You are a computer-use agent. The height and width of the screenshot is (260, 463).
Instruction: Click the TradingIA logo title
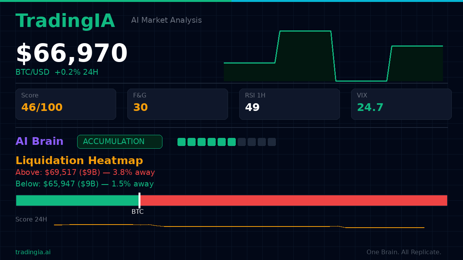pos(65,21)
